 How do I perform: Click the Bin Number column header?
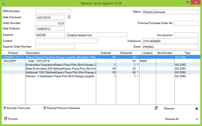[x=165, y=53]
